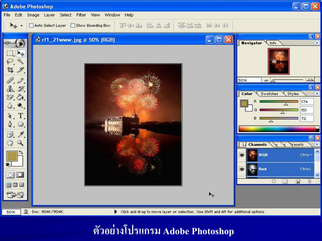The image size is (322, 241).
Task: Choose Full Screen mode
Action: [22, 185]
